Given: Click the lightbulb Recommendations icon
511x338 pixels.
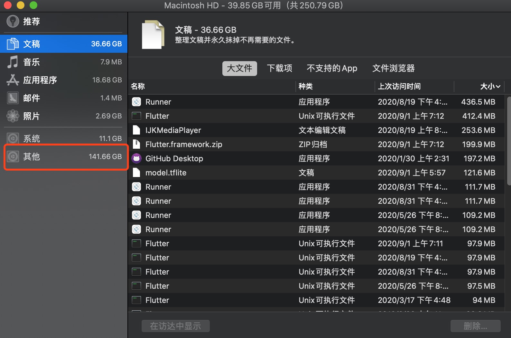Looking at the screenshot, I should pos(13,21).
